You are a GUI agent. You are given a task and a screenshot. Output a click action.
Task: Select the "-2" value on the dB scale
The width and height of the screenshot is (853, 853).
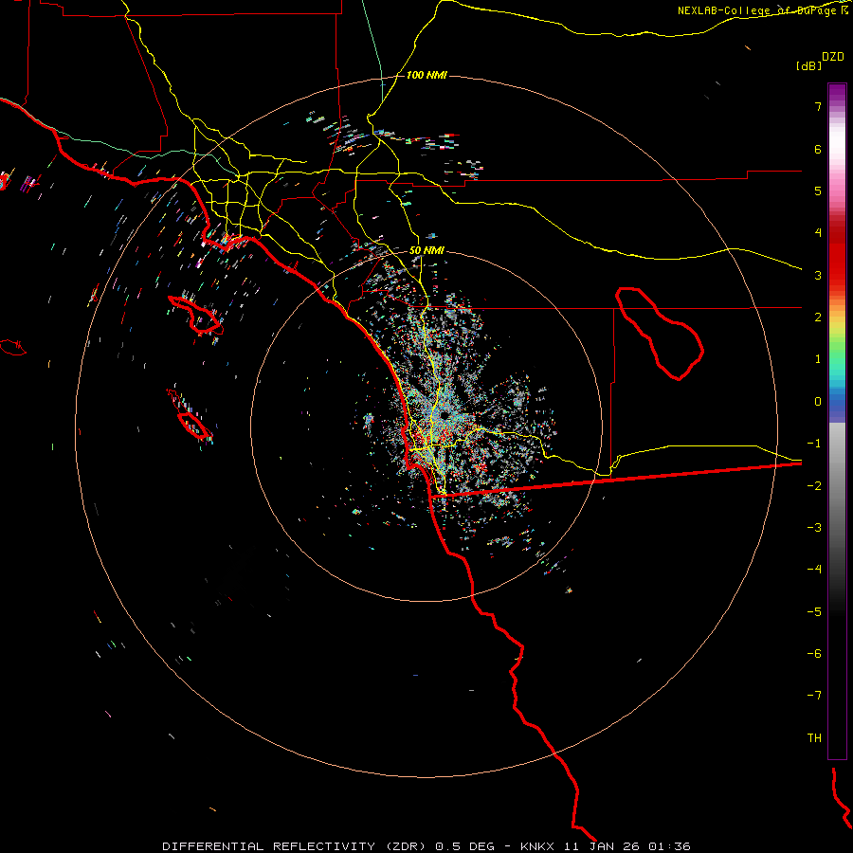pyautogui.click(x=814, y=486)
